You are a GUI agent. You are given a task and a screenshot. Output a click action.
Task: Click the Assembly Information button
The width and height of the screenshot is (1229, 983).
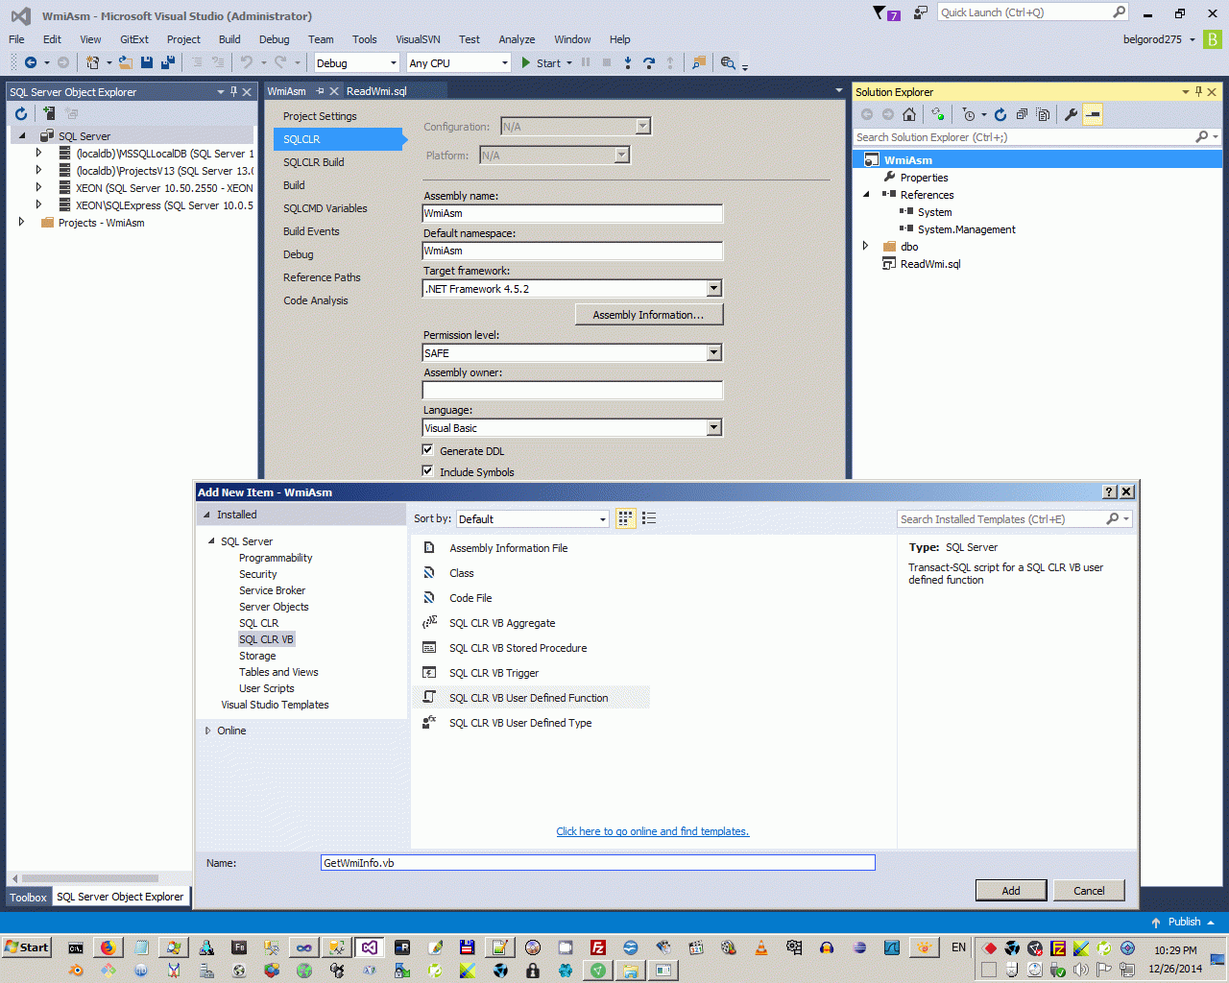coord(648,315)
